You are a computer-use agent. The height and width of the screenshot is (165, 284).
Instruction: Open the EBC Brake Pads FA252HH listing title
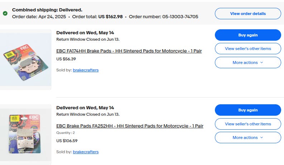[x=130, y=126]
